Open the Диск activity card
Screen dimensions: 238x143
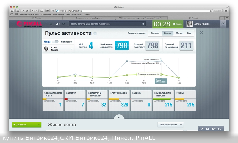pos(141,100)
